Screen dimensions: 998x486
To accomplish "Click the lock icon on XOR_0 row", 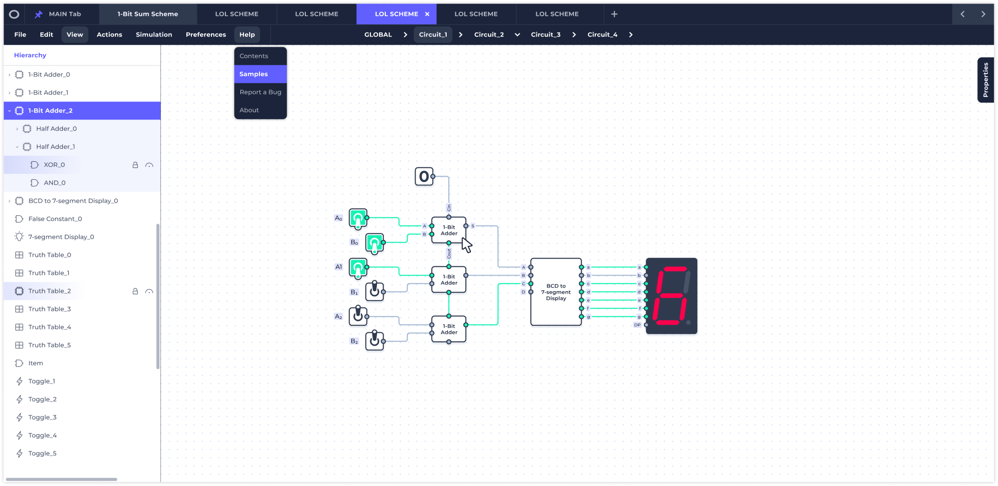I will pos(135,165).
